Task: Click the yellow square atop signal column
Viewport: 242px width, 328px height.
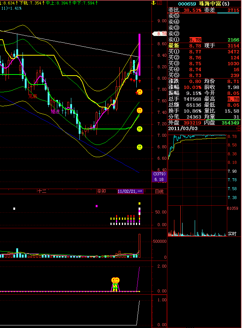Action: coord(139,203)
